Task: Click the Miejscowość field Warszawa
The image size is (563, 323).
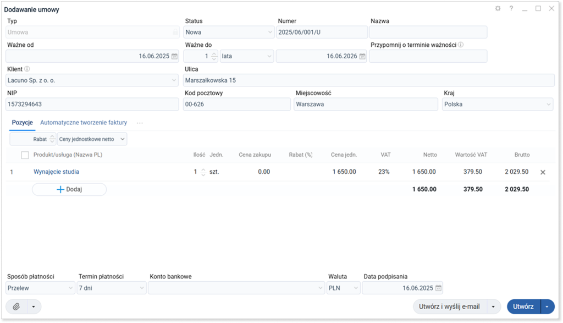Action: (x=366, y=105)
